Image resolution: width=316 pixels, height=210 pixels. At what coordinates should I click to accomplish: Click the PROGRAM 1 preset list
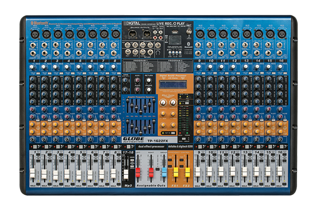(x=140, y=66)
